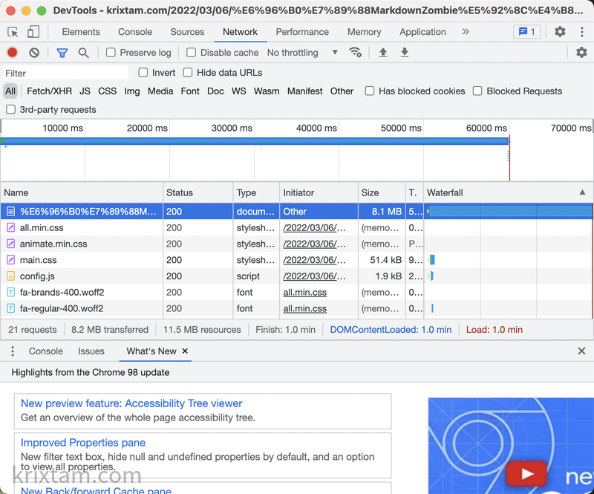
Task: Click the Load event red timeline marker
Action: [x=509, y=157]
